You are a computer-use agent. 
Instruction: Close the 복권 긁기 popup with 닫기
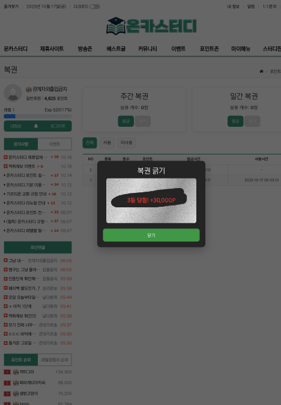[x=151, y=235]
